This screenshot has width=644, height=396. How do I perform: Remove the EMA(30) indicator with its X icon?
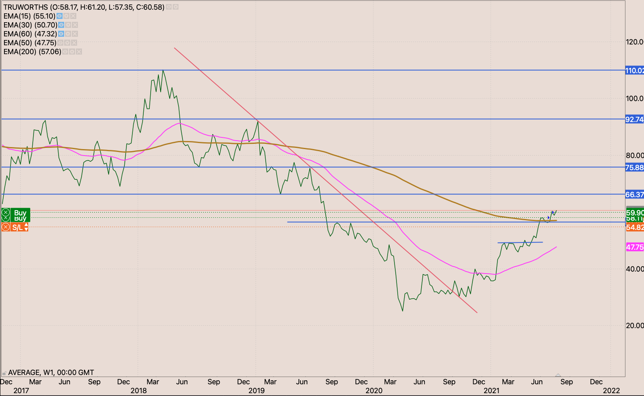click(75, 25)
